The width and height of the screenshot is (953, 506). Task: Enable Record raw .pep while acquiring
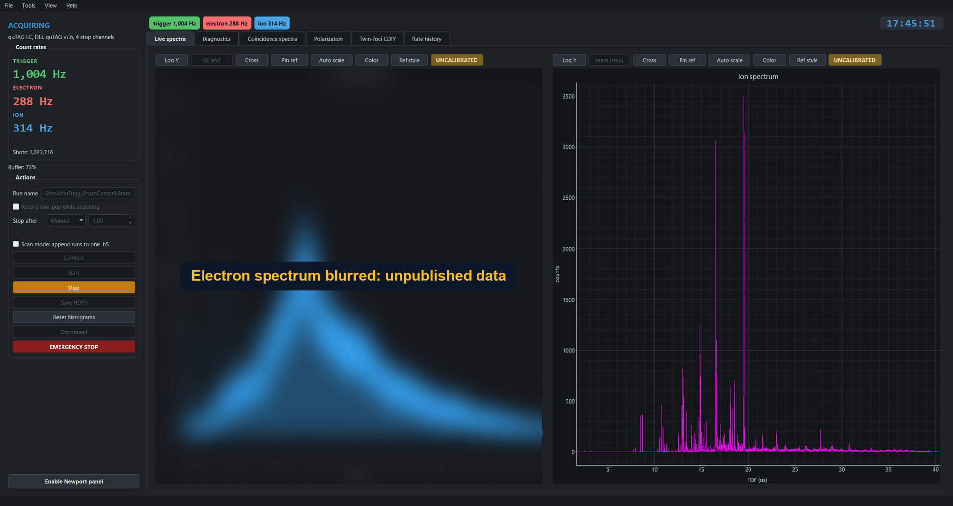coord(16,207)
